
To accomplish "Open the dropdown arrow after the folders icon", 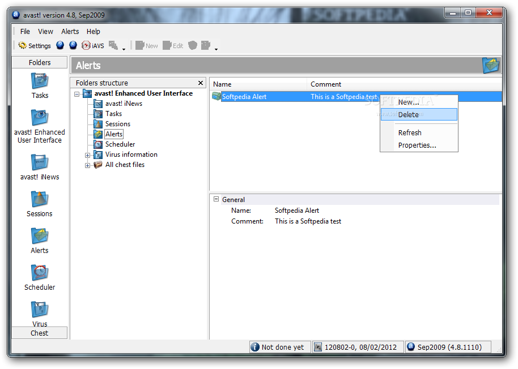I will coord(124,49).
